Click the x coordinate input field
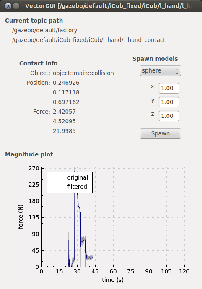The image size is (202, 289). pyautogui.click(x=168, y=88)
